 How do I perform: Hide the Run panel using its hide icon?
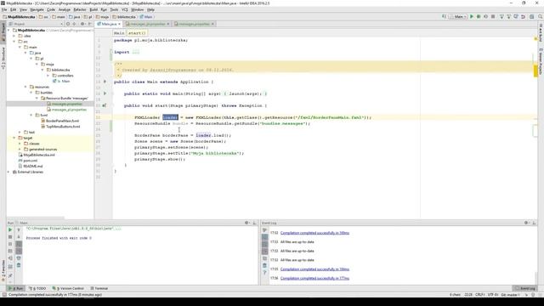[x=255, y=223]
